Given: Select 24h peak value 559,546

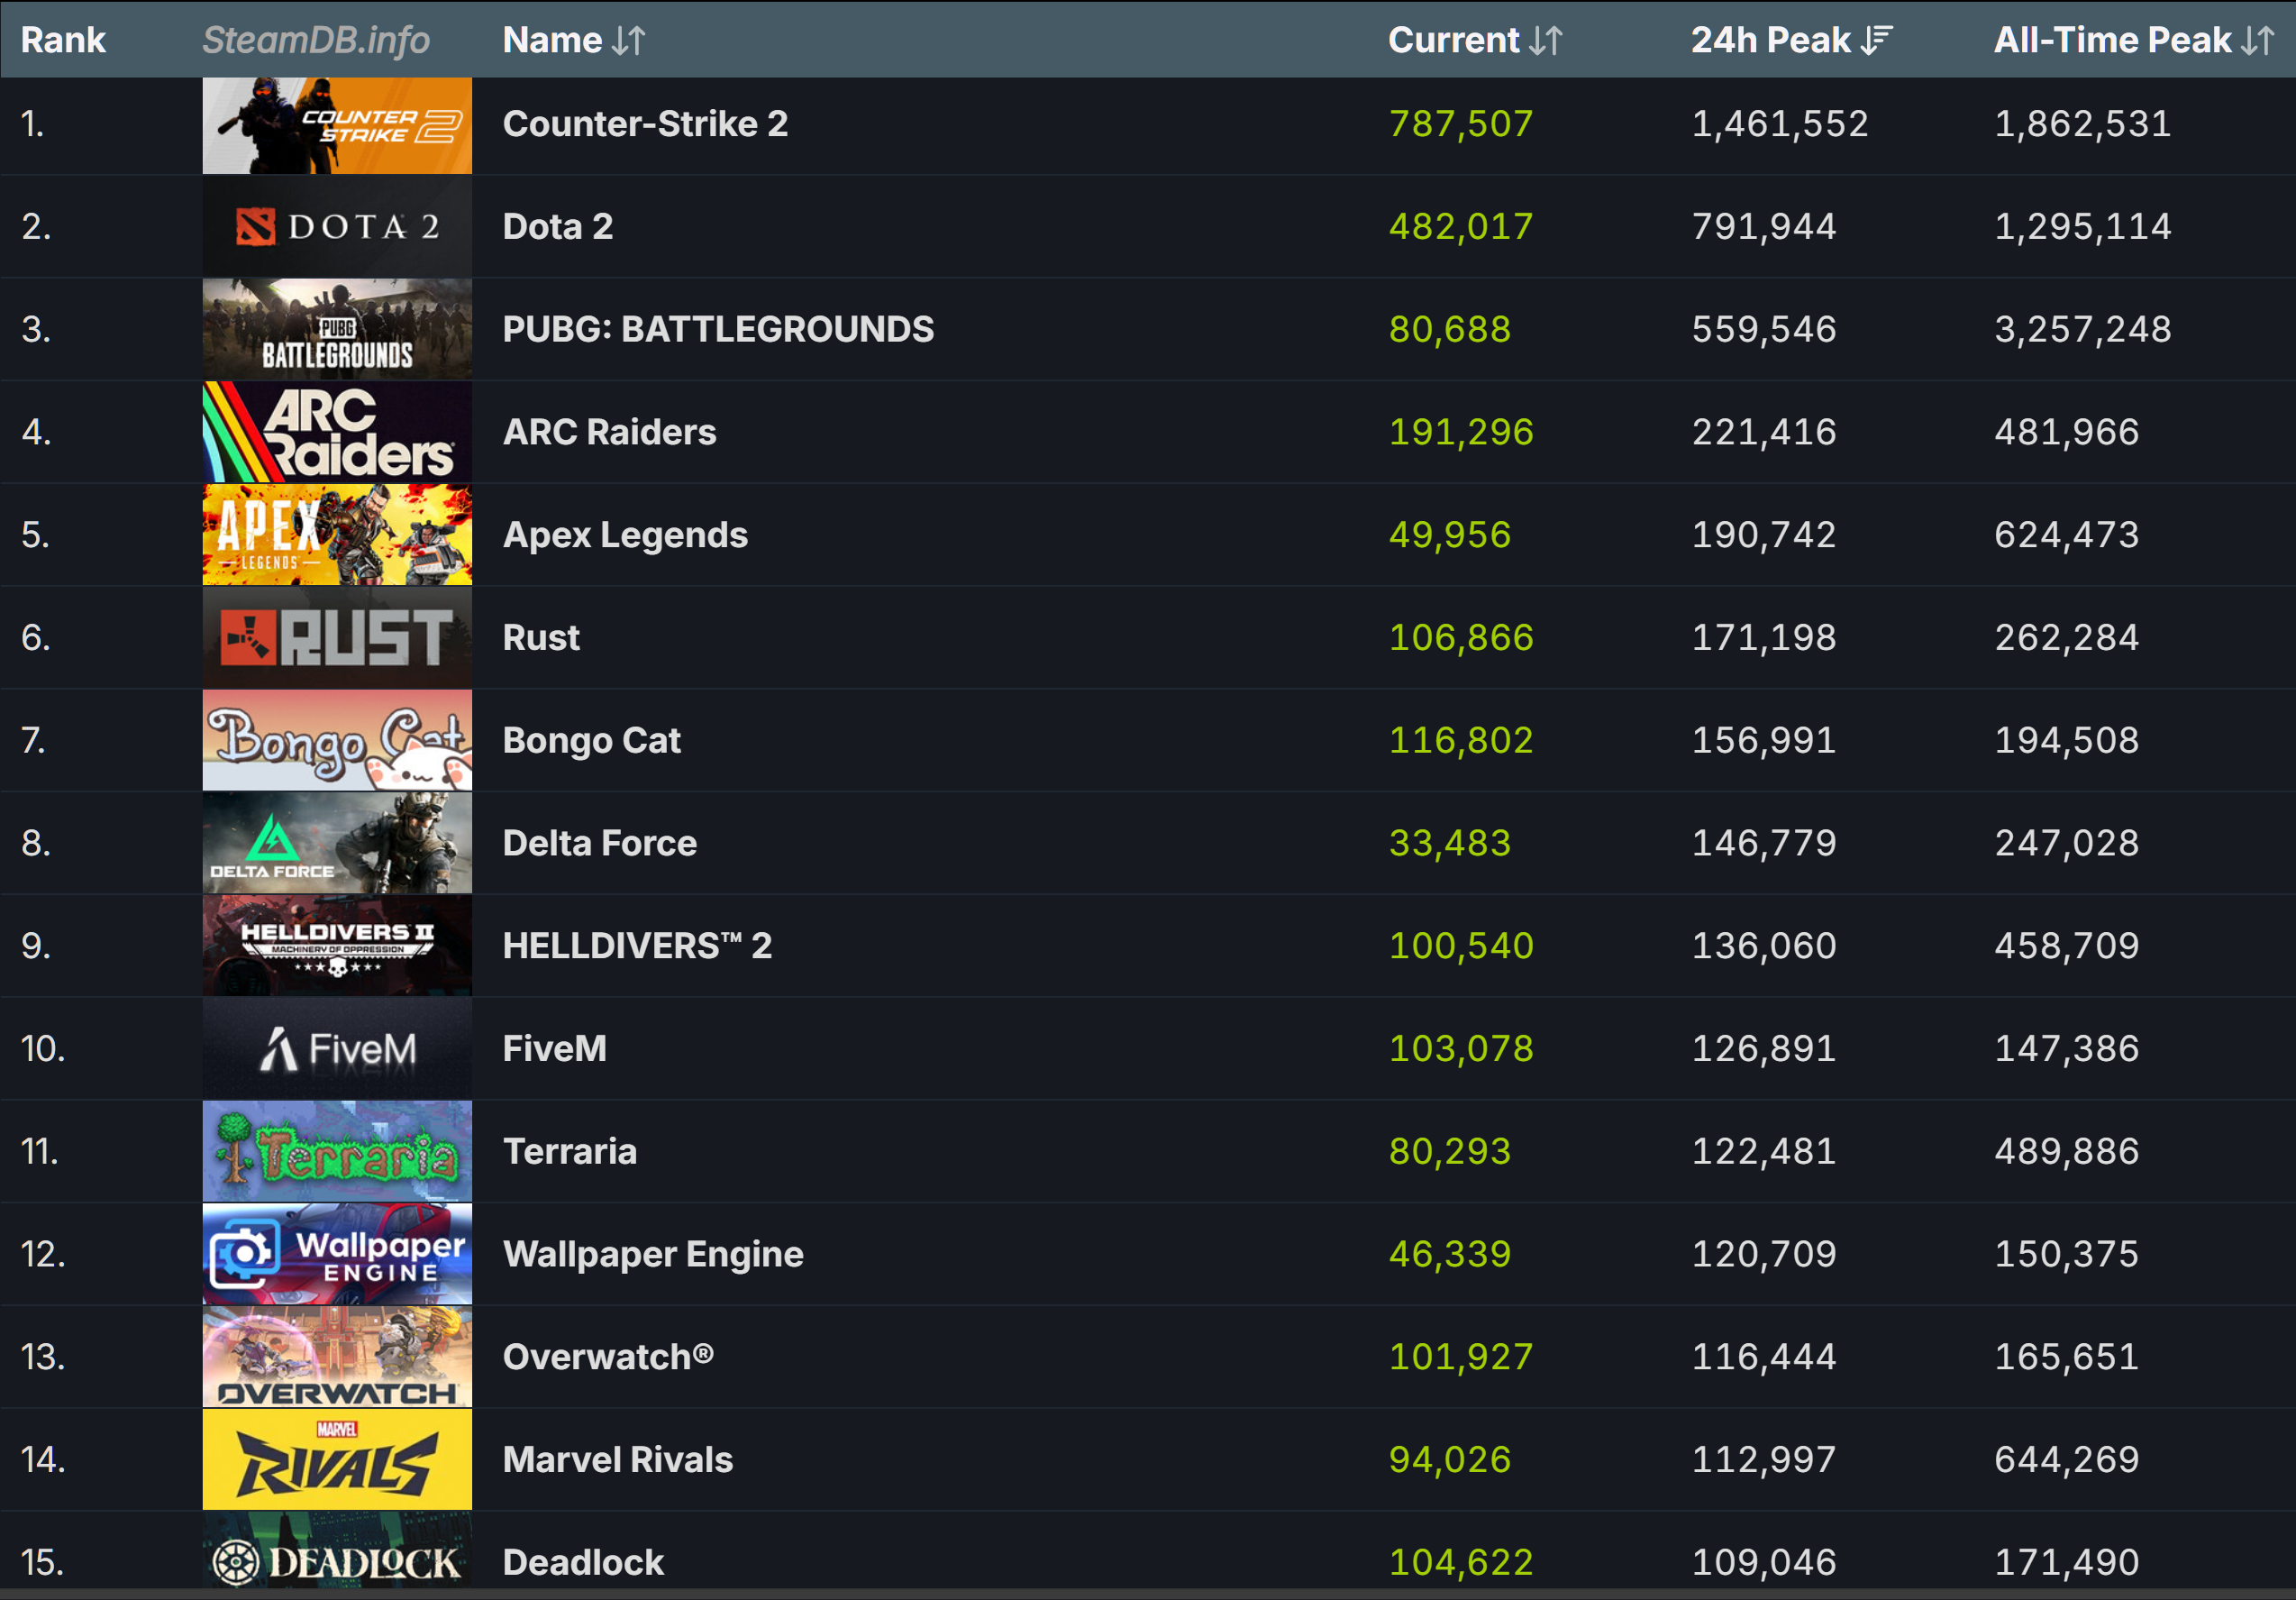Looking at the screenshot, I should [x=1764, y=330].
